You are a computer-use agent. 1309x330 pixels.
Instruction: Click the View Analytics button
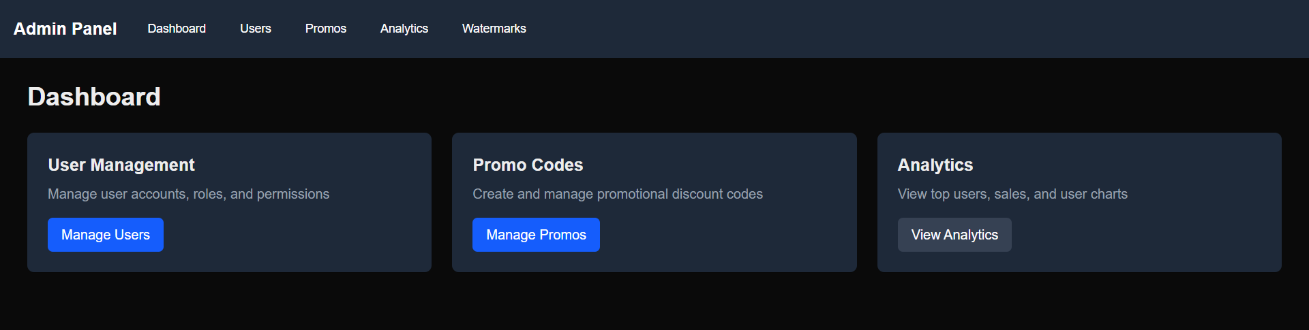(x=954, y=235)
